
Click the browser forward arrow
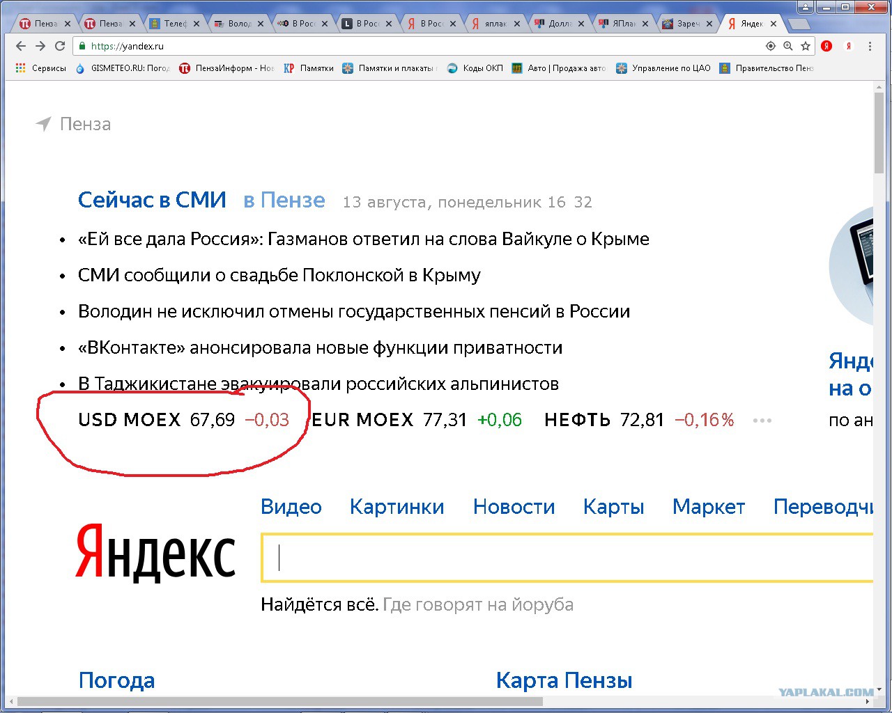pyautogui.click(x=40, y=46)
